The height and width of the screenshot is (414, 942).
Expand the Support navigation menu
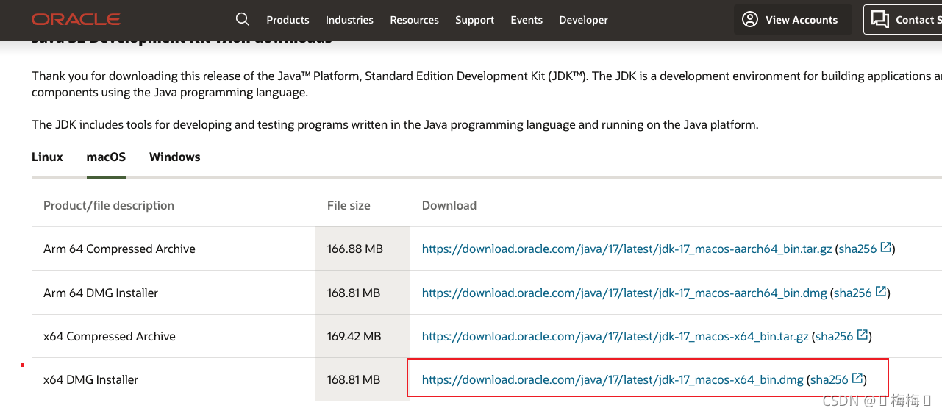click(x=474, y=20)
